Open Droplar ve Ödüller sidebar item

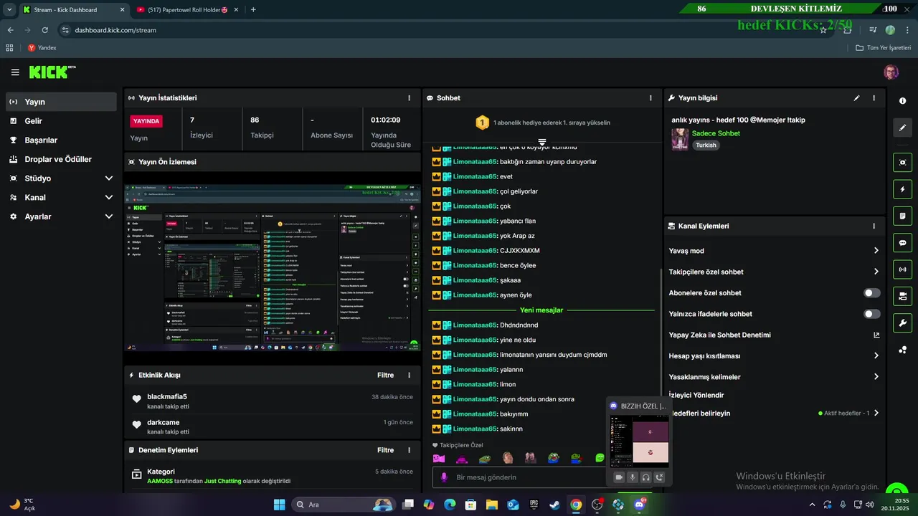click(x=61, y=159)
